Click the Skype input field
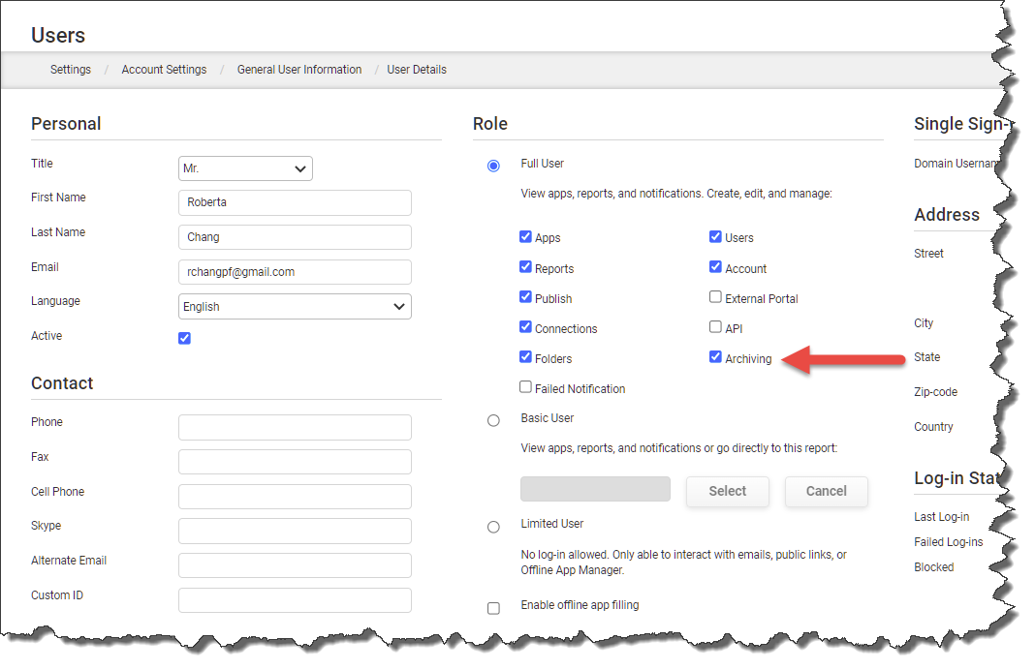 tap(295, 531)
